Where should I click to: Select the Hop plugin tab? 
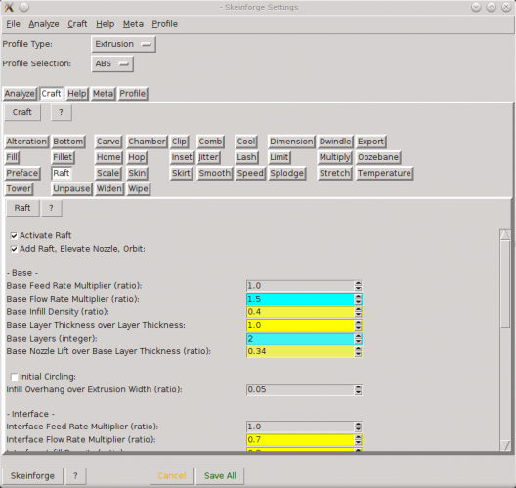[137, 157]
